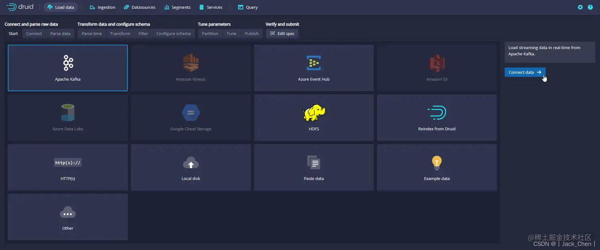Click the Paste data label
The image size is (600, 250).
(314, 179)
